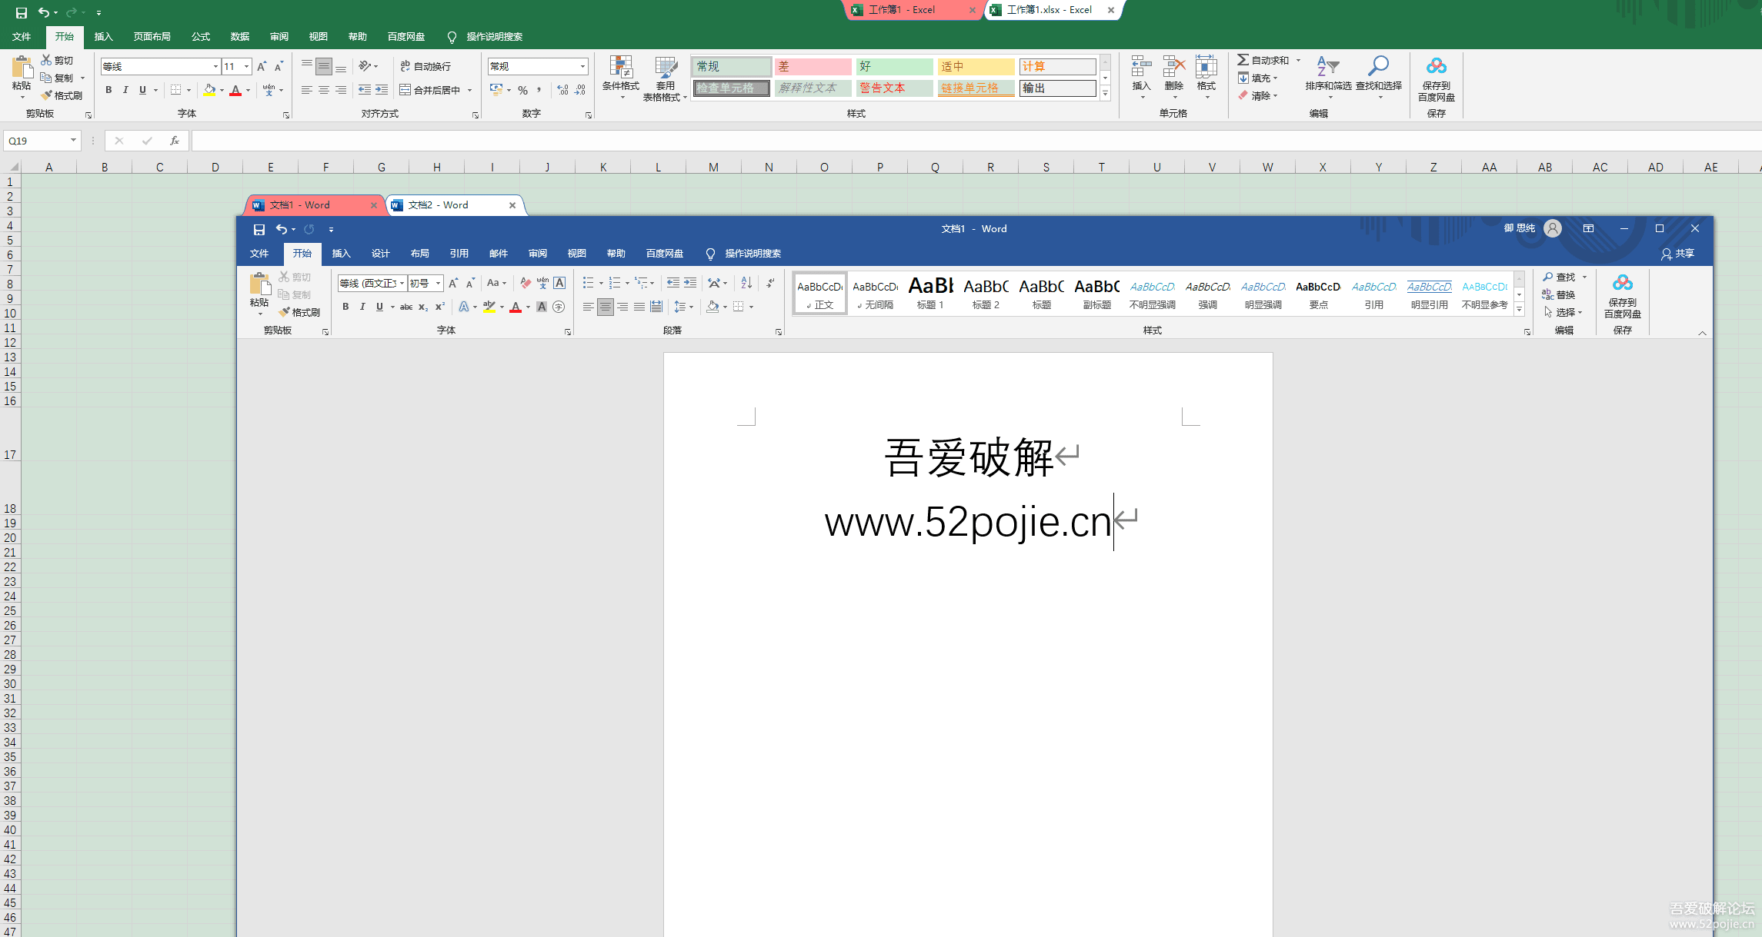The width and height of the screenshot is (1762, 937).
Task: Toggle Bold in Word font group
Action: [345, 307]
